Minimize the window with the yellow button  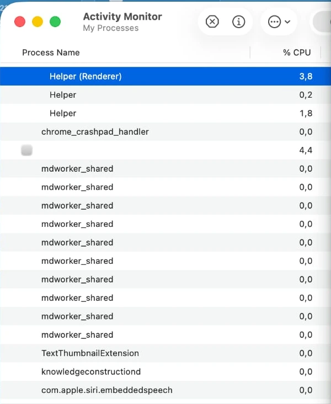tap(38, 22)
